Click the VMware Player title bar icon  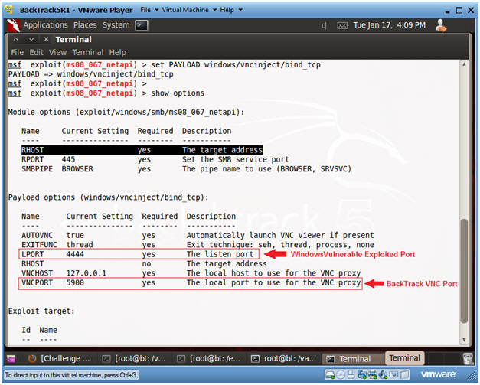pyautogui.click(x=9, y=10)
